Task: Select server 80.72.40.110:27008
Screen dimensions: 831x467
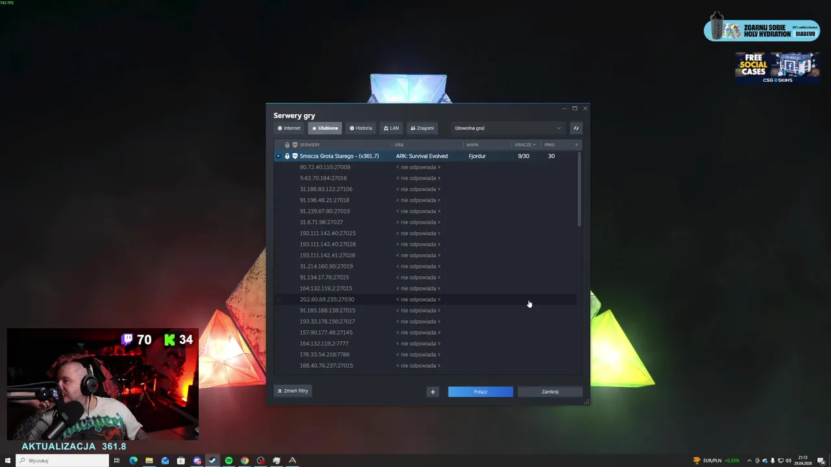Action: pyautogui.click(x=425, y=167)
